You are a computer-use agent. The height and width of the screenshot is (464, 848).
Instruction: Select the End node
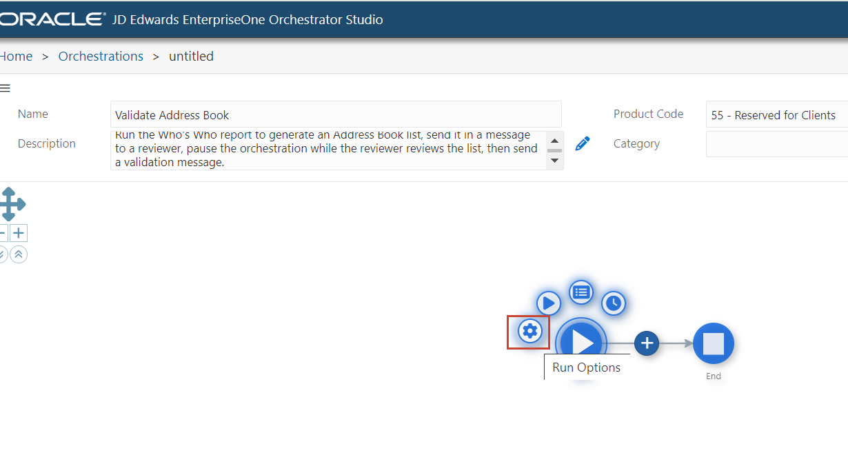pos(714,343)
